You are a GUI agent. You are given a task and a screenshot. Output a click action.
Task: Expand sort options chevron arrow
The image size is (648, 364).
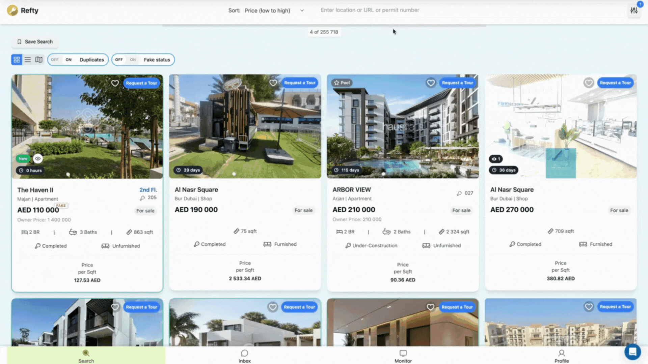[x=302, y=10]
